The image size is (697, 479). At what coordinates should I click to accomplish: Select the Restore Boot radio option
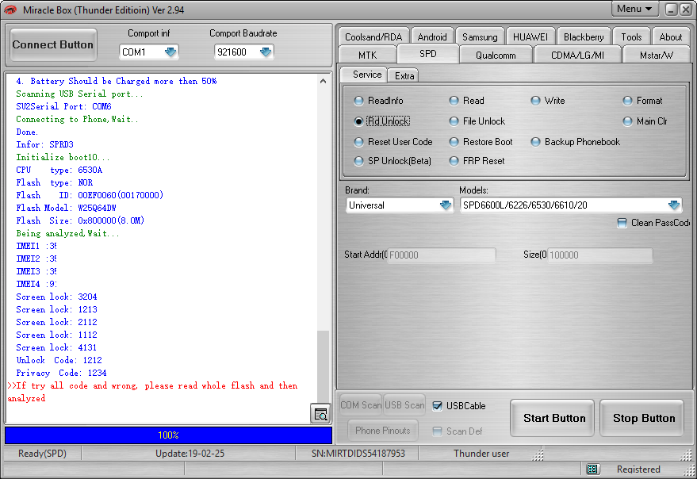(481, 142)
